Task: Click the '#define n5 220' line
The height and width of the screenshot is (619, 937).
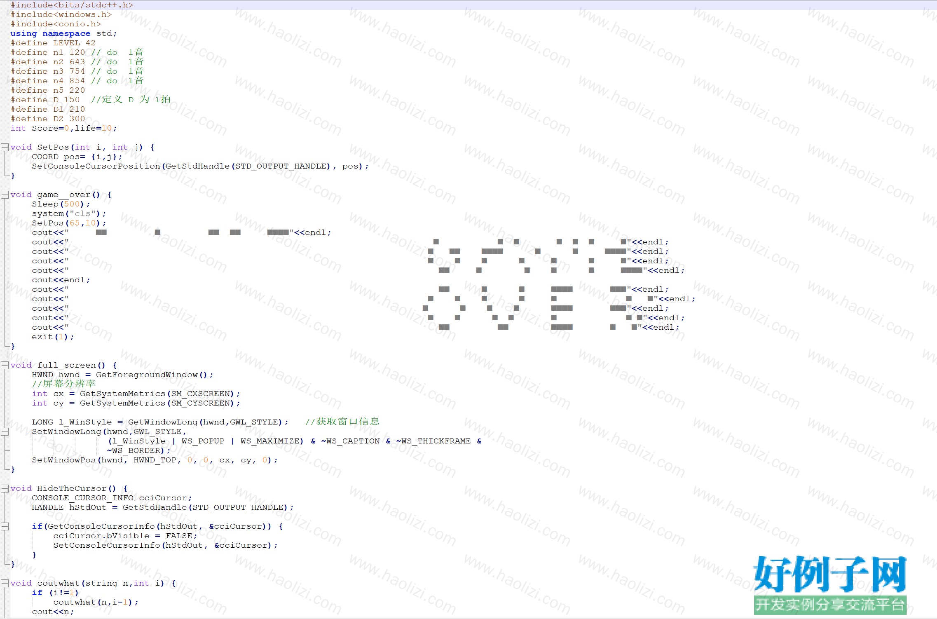Action: click(48, 90)
